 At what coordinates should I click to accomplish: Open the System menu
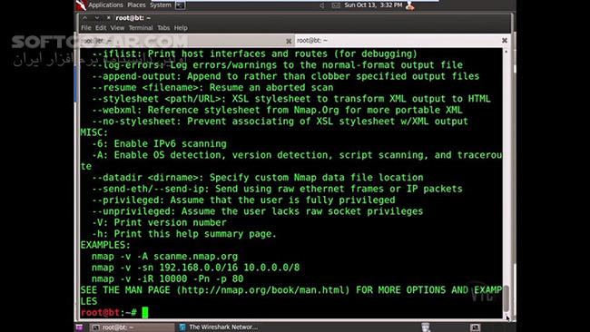point(161,5)
